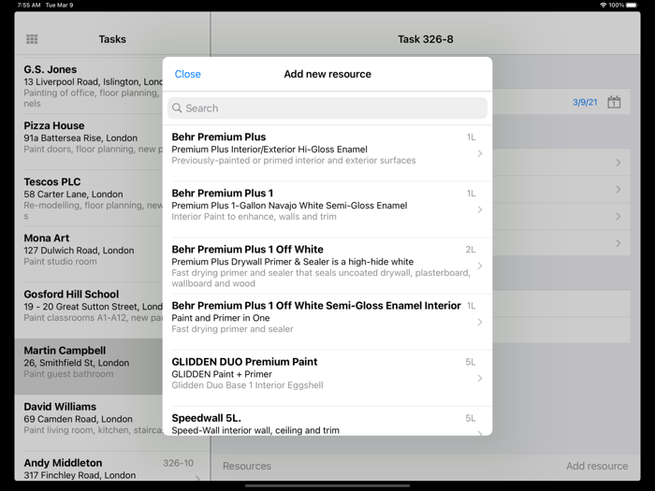The image size is (655, 491).
Task: Click 58 Carter Lane, London address
Action: 74,195
